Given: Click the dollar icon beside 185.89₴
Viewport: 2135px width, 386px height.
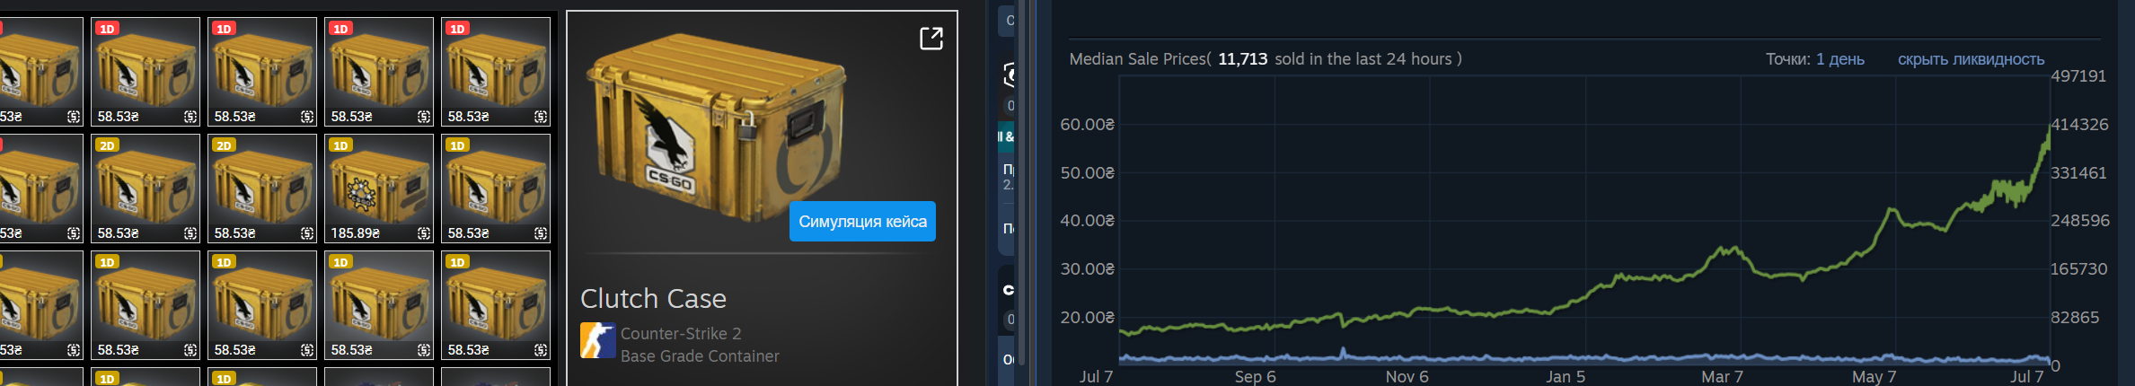Looking at the screenshot, I should coord(424,233).
